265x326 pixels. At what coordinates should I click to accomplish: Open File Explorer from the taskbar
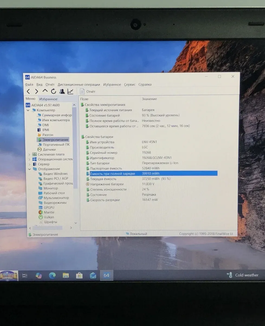[66, 275]
